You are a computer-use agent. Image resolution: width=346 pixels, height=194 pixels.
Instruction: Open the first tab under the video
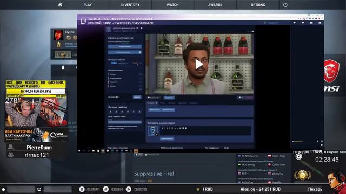152,103
